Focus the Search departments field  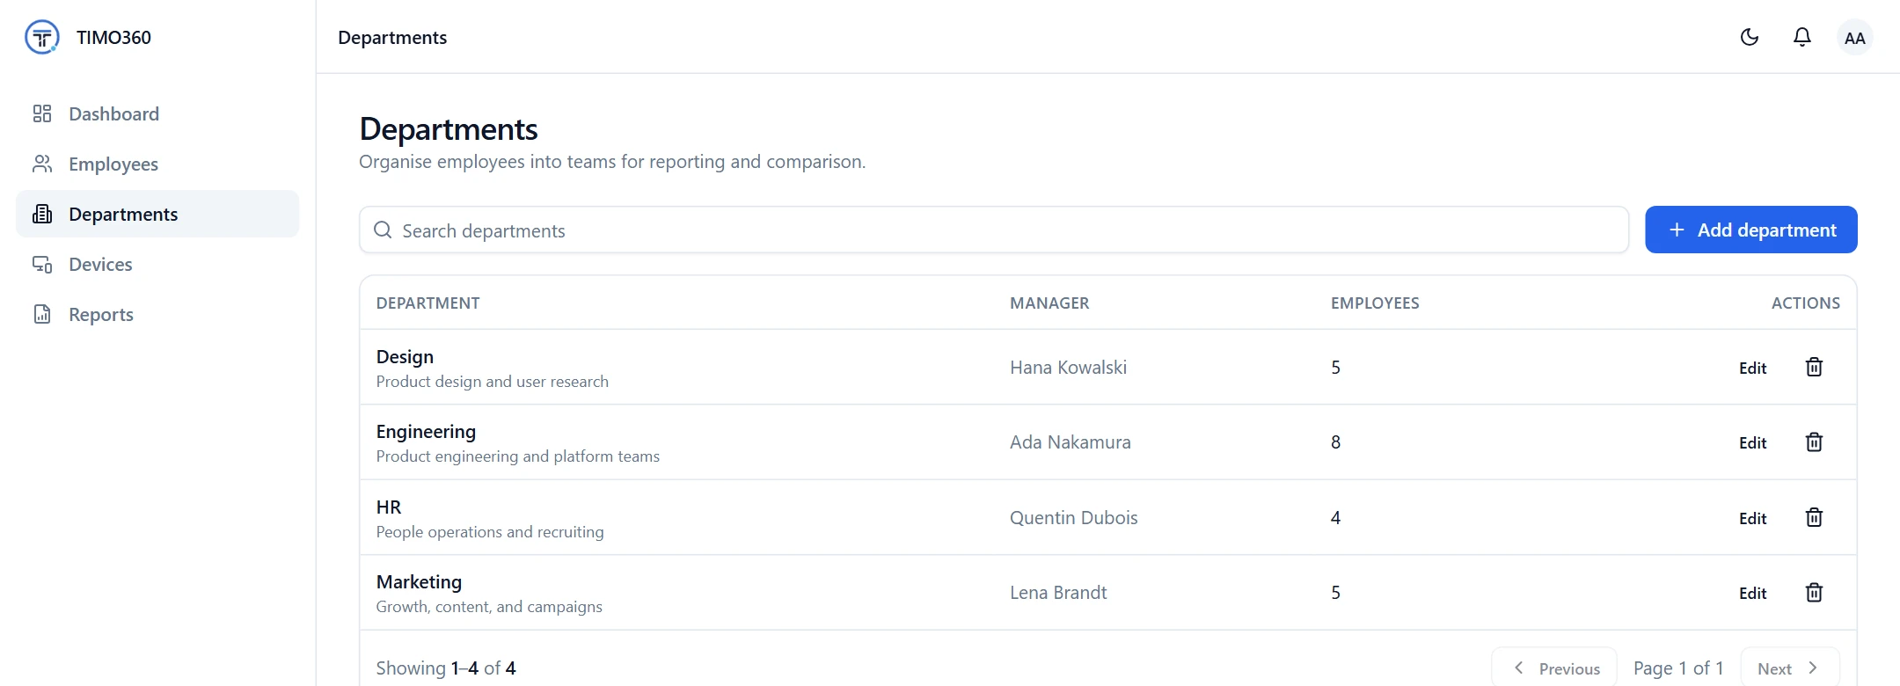click(x=994, y=230)
